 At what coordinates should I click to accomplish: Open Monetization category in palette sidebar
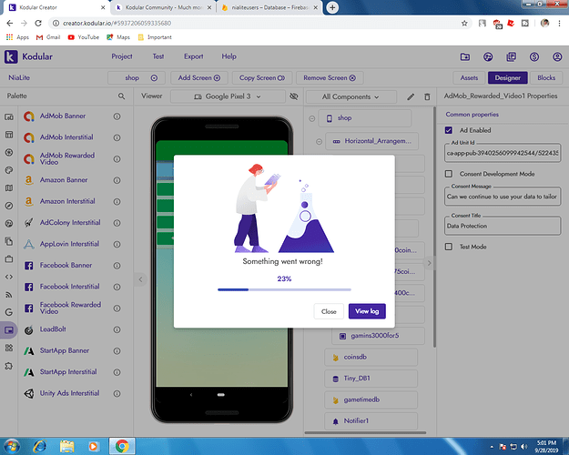click(x=9, y=330)
